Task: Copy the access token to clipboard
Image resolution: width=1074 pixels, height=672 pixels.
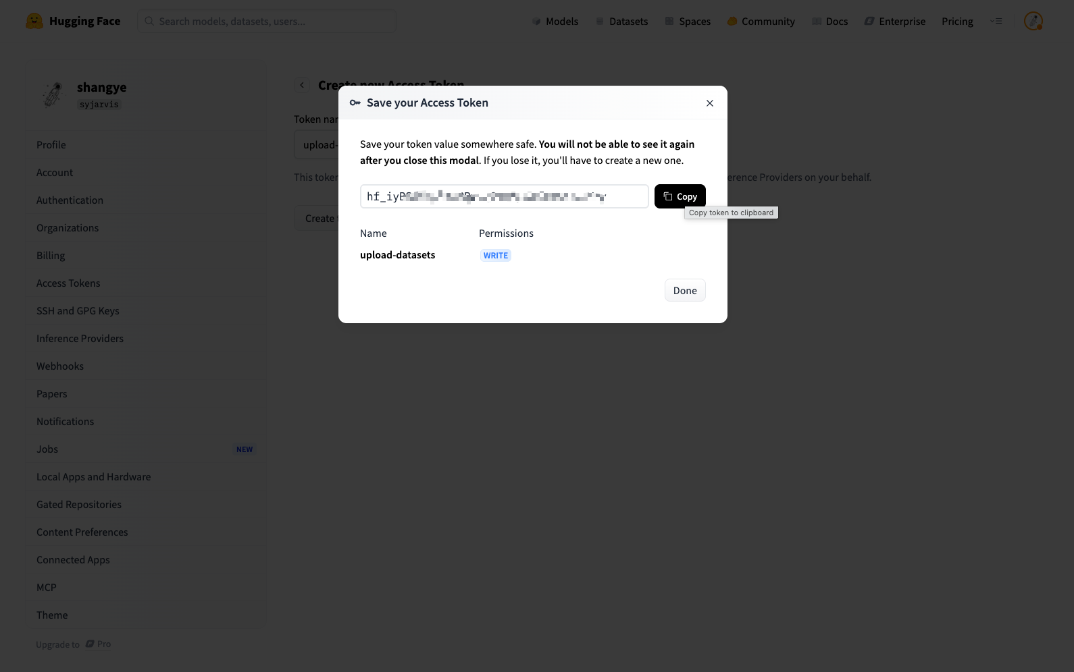Action: point(680,196)
